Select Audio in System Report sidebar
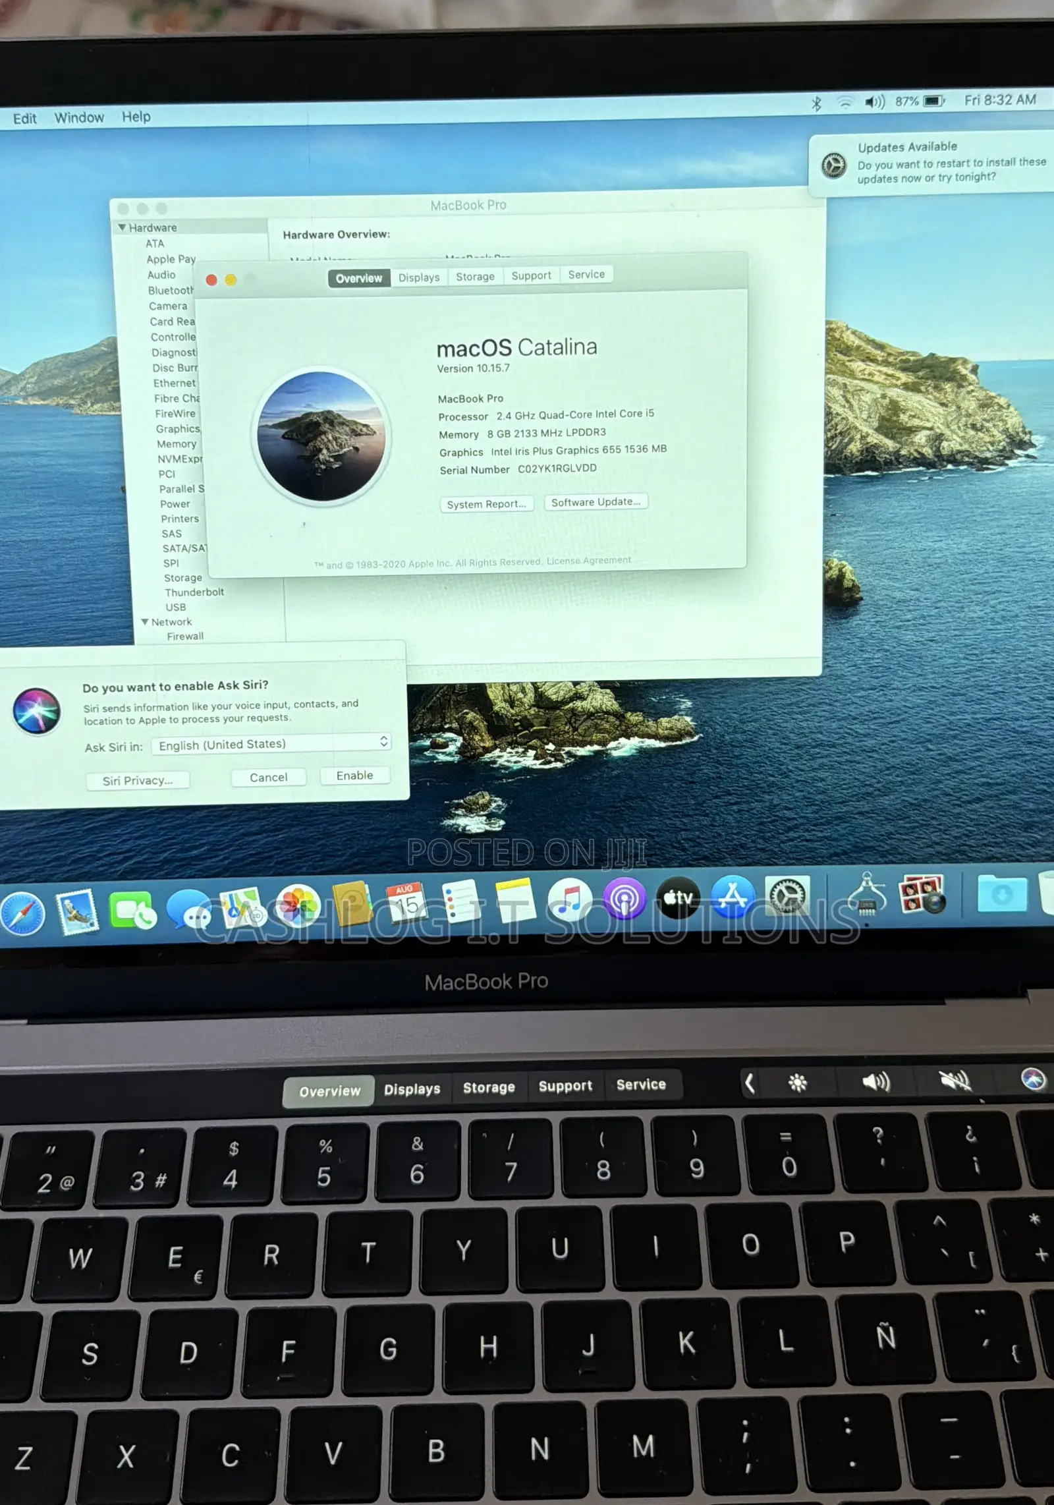Viewport: 1054px width, 1505px height. point(161,275)
